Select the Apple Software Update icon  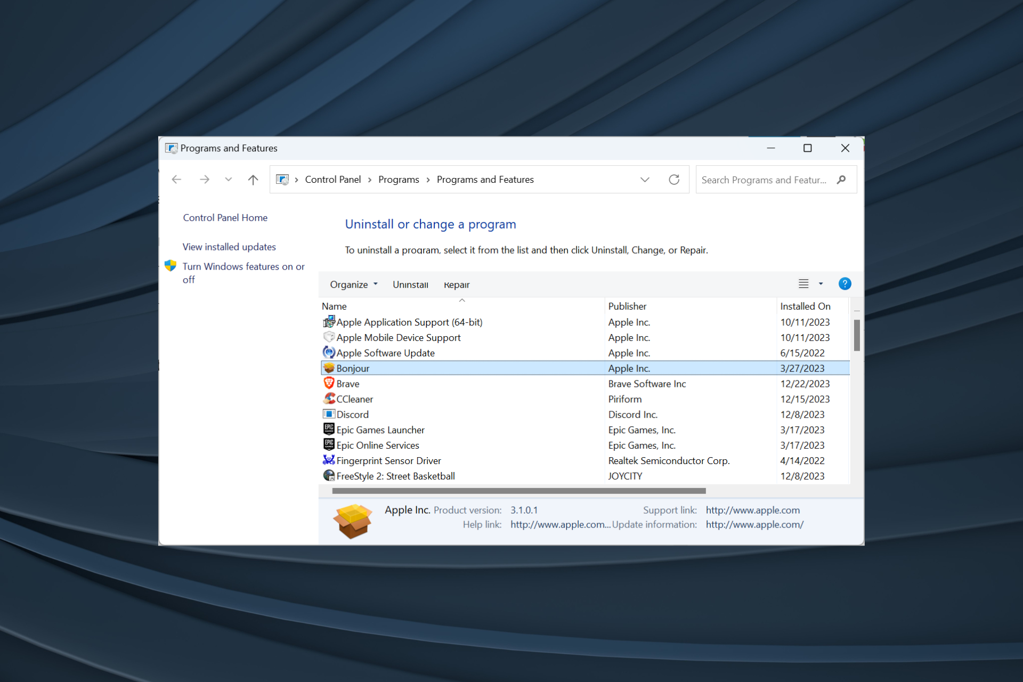click(329, 352)
